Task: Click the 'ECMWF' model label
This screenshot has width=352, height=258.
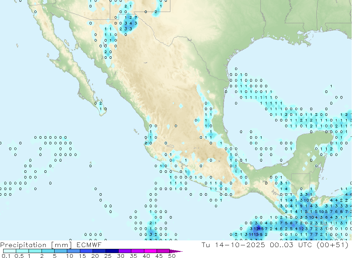Action: pyautogui.click(x=89, y=245)
